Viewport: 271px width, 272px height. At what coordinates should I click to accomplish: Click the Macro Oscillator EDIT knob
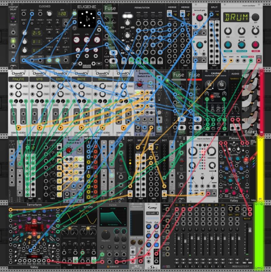point(255,17)
